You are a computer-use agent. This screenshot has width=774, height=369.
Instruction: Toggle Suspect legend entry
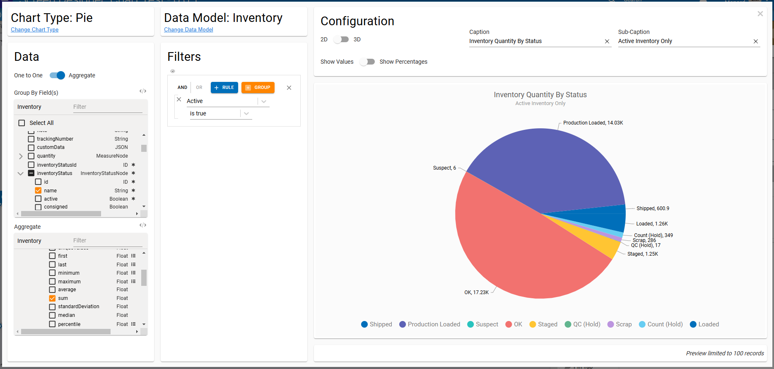[x=482, y=324]
